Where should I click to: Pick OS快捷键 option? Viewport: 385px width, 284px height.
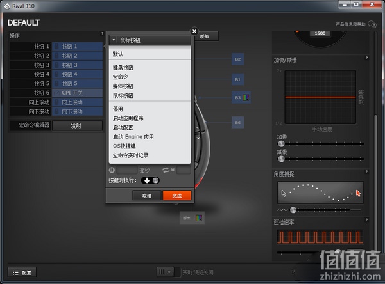coord(124,146)
